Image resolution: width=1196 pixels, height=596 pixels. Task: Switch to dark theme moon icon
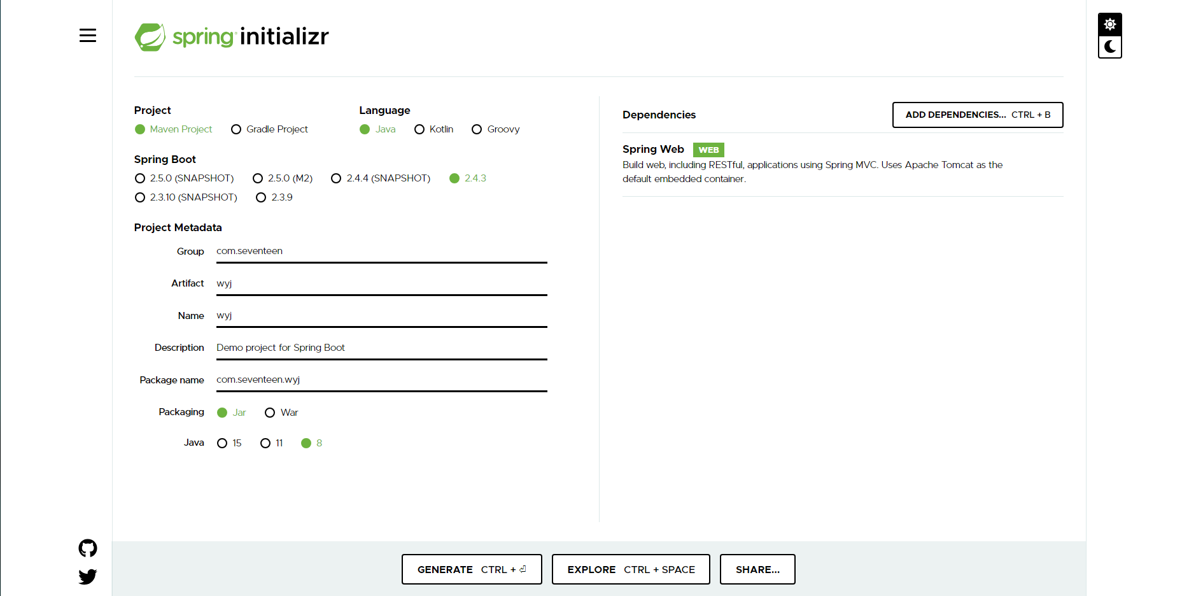[1110, 46]
